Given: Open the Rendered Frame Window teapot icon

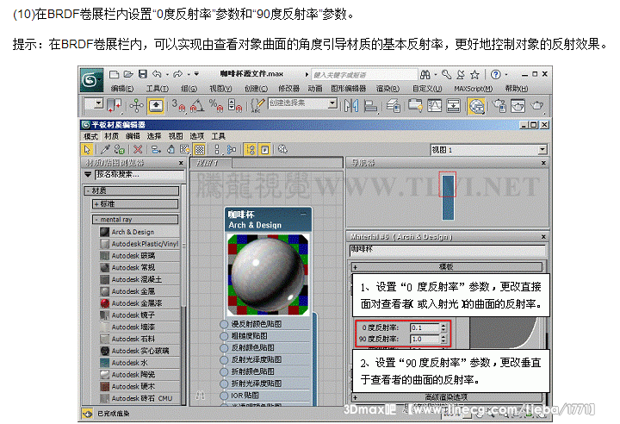Looking at the screenshot, I should coord(518,106).
